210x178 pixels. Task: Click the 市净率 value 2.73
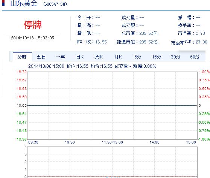tap(200, 33)
